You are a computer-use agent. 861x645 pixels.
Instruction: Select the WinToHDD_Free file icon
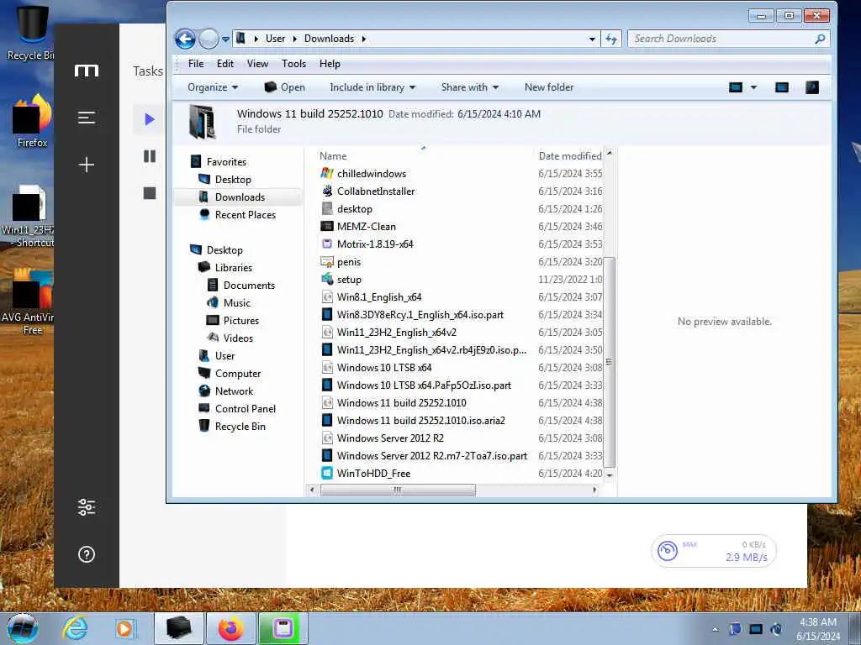pos(327,474)
